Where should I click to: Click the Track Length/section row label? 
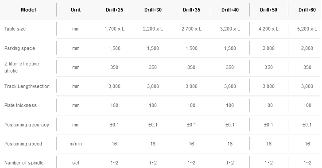coord(27,86)
